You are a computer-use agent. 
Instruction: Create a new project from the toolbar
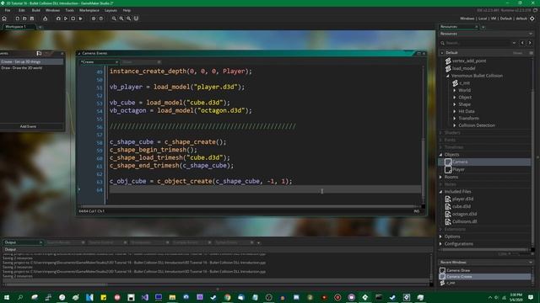coord(17,19)
